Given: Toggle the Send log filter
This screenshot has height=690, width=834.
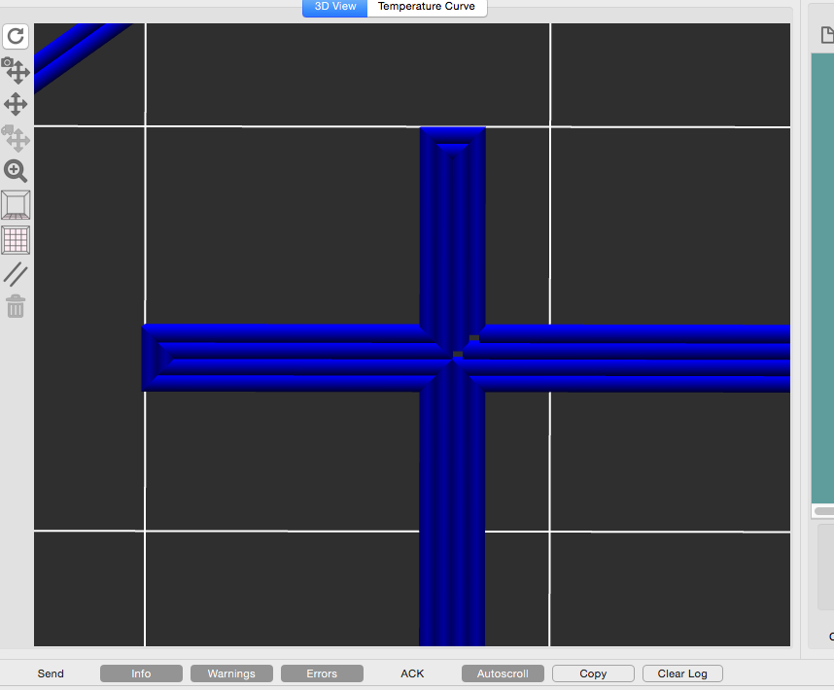Looking at the screenshot, I should [x=51, y=673].
